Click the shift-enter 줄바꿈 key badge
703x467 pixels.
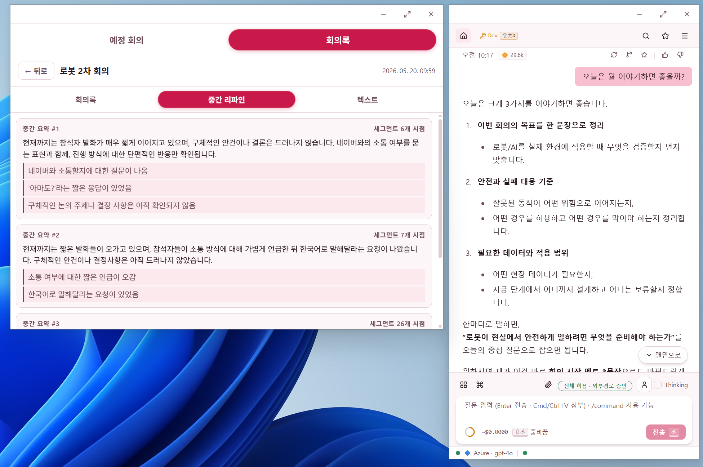[520, 432]
